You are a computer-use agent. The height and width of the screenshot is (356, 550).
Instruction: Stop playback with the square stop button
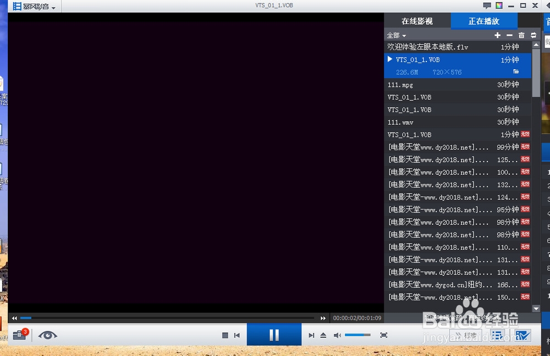click(x=225, y=335)
